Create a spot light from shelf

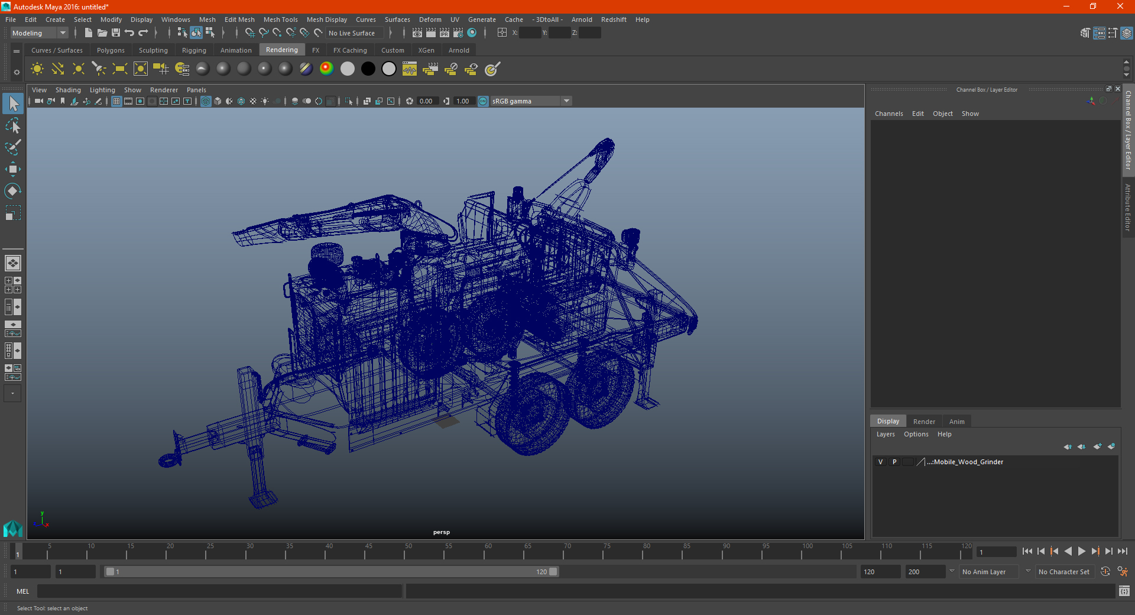(x=99, y=69)
